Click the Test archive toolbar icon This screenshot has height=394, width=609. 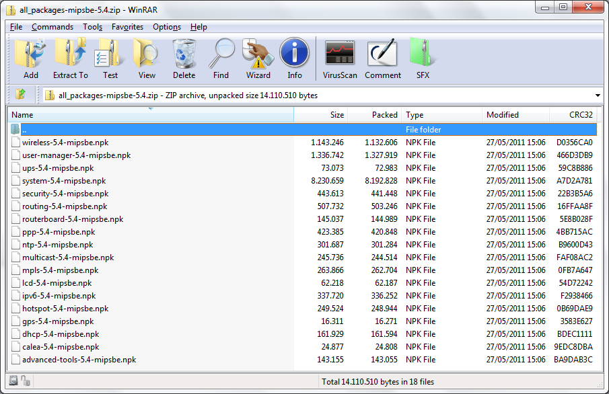(110, 53)
